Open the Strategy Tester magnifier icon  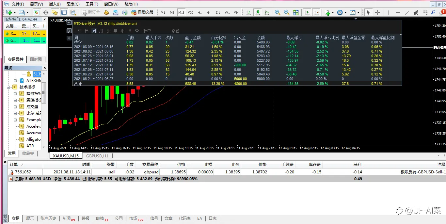pyautogui.click(x=73, y=12)
